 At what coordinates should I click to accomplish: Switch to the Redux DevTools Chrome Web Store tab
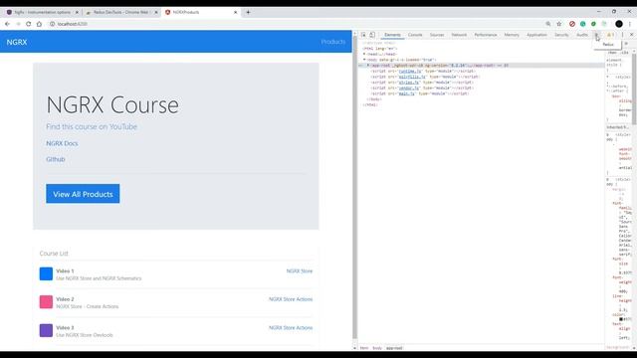point(121,12)
